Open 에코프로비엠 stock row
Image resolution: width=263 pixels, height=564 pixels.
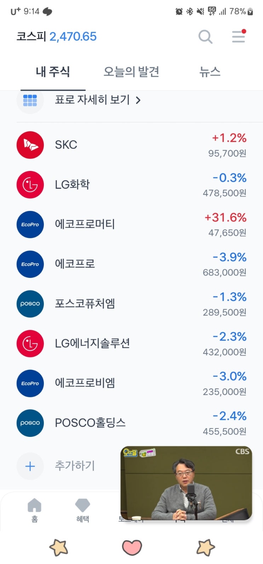pos(131,383)
